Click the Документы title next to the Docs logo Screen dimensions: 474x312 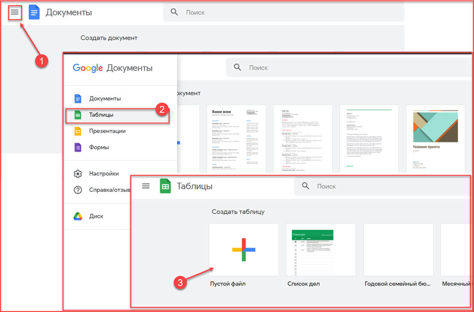[69, 13]
